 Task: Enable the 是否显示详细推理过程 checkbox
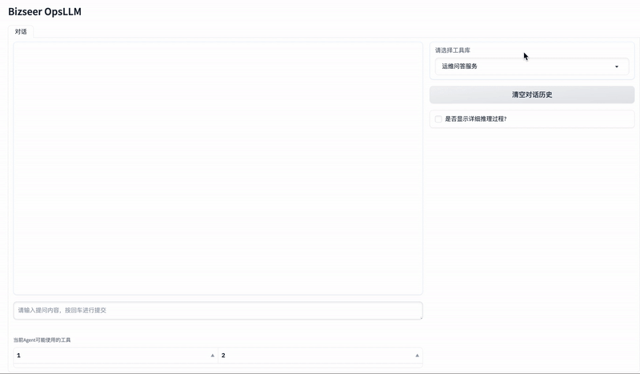coord(438,119)
